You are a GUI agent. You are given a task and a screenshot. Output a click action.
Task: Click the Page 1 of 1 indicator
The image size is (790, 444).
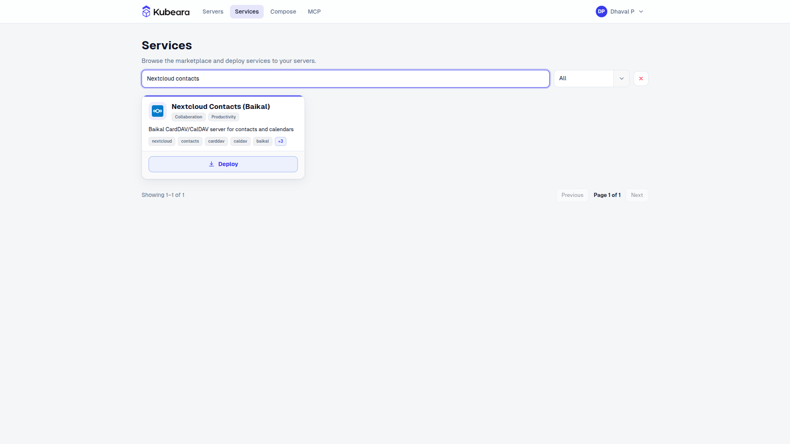pyautogui.click(x=607, y=195)
